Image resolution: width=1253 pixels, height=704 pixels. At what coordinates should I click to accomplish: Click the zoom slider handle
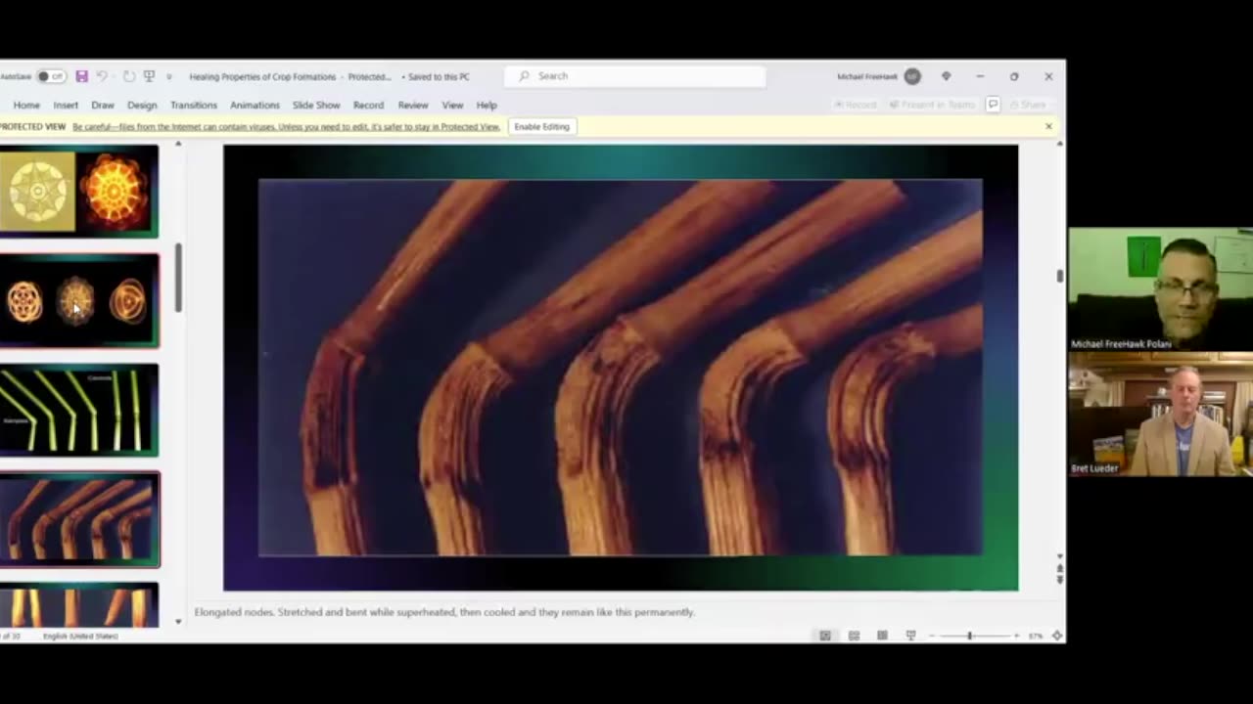tap(970, 636)
